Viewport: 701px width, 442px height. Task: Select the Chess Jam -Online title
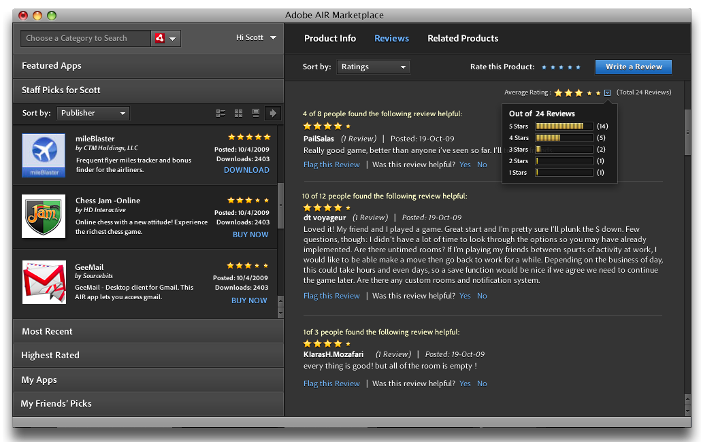108,201
